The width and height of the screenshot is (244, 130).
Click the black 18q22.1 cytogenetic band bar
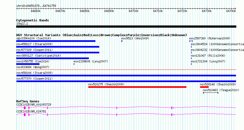pyautogui.click(x=126, y=27)
